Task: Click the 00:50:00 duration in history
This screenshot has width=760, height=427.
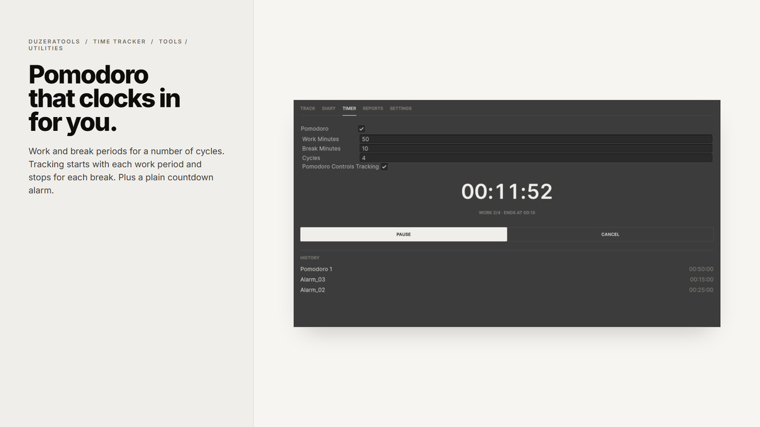Action: [x=701, y=269]
